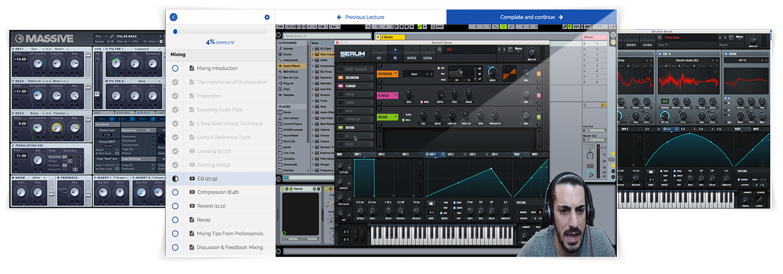Click Ableton browser search field
The image size is (783, 274).
tap(326, 36)
